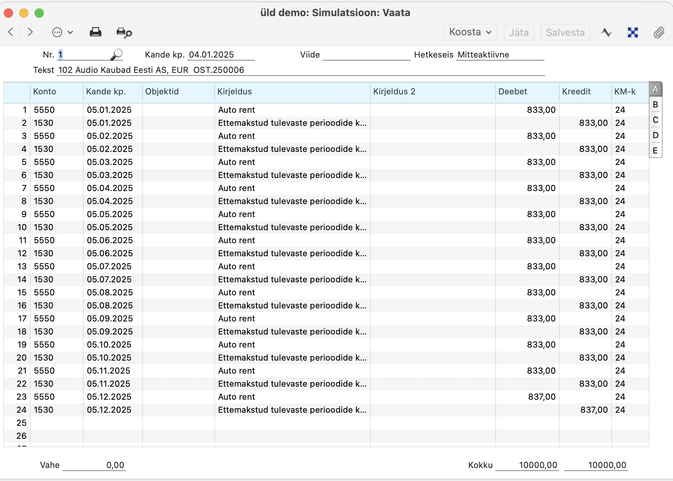Click the Tekst field with Audio Kaubad
The image size is (673, 481).
point(301,70)
